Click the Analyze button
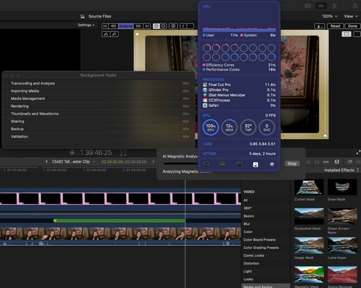This screenshot has height=288, width=361. (126, 26)
